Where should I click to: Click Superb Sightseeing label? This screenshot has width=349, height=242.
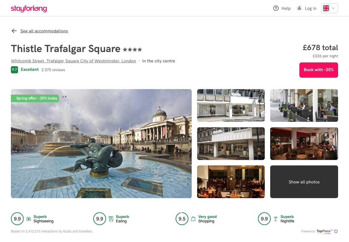[43, 219]
